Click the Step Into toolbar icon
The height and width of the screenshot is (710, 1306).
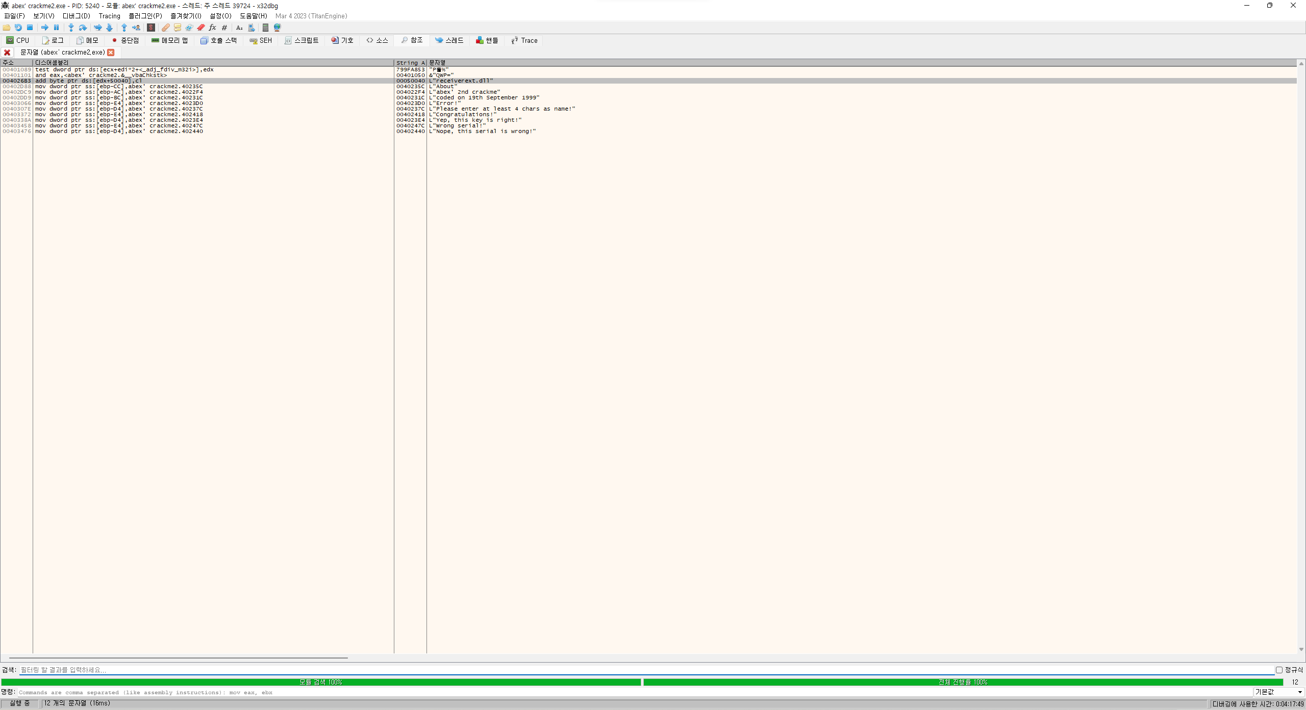pos(71,28)
